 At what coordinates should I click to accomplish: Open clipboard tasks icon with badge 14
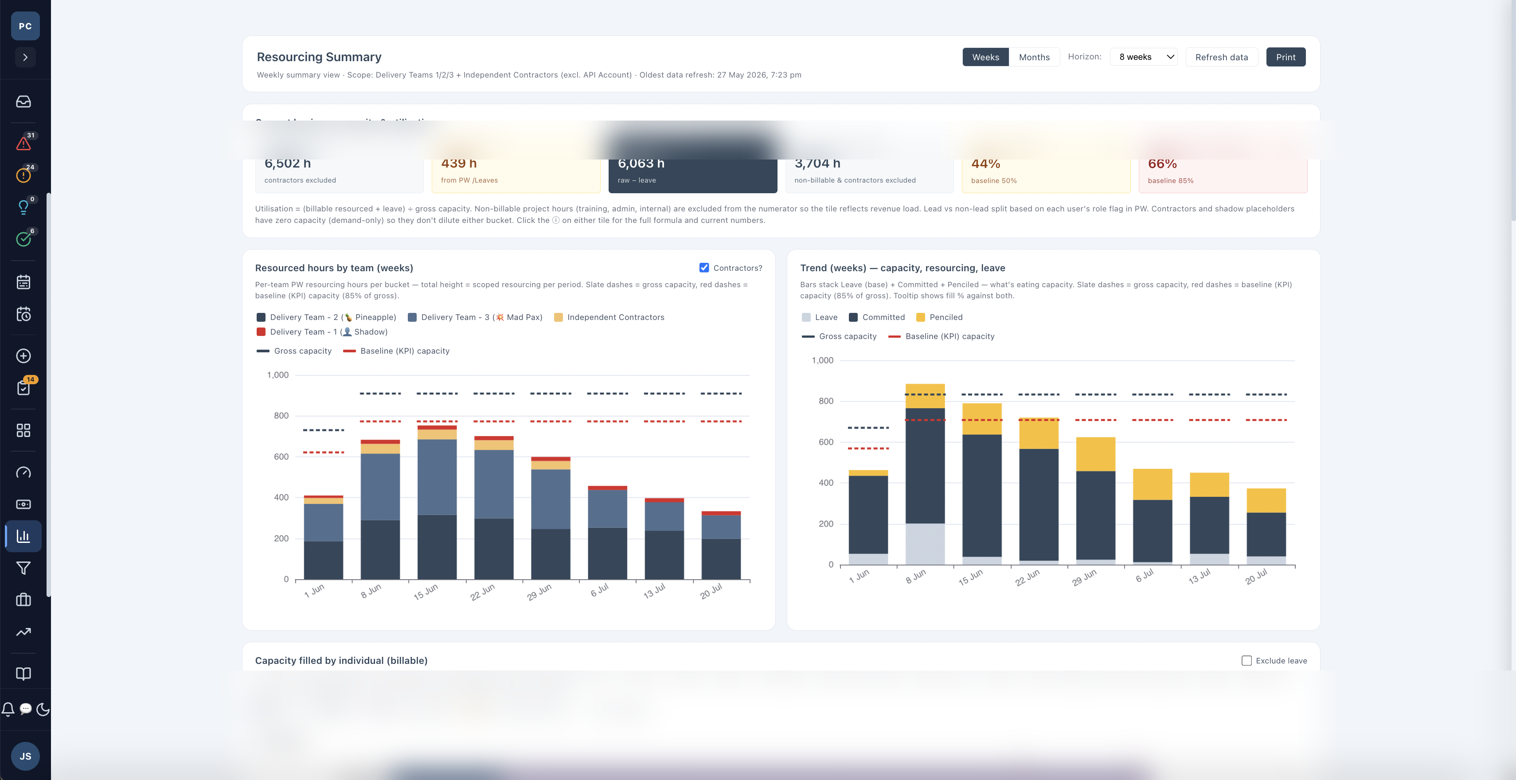tap(23, 388)
